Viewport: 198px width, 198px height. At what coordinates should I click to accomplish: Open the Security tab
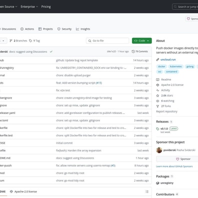pos(64,29)
